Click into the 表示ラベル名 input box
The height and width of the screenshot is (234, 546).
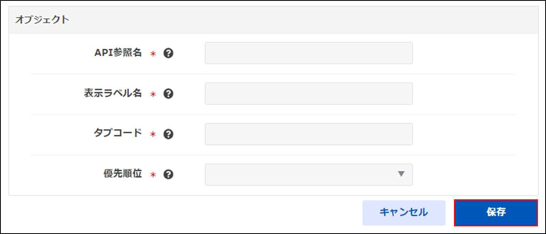click(x=309, y=94)
